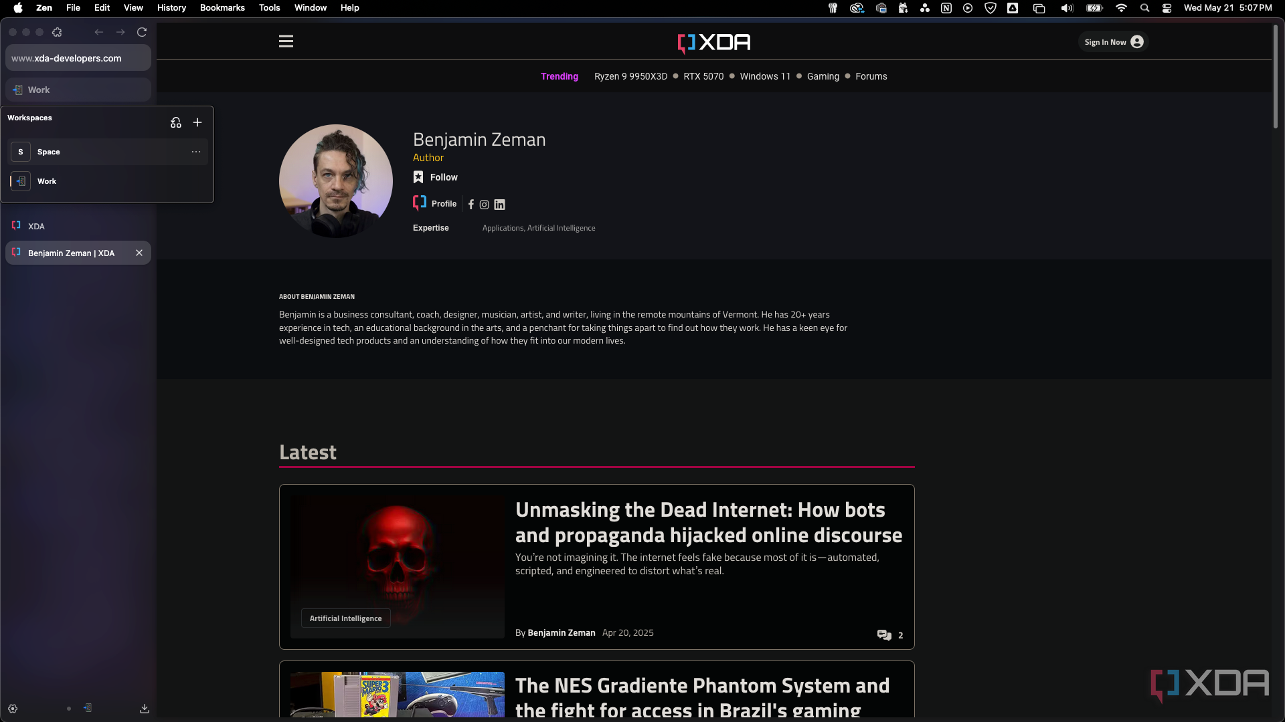Click the date and time in menu bar
The image size is (1285, 722).
pos(1227,8)
